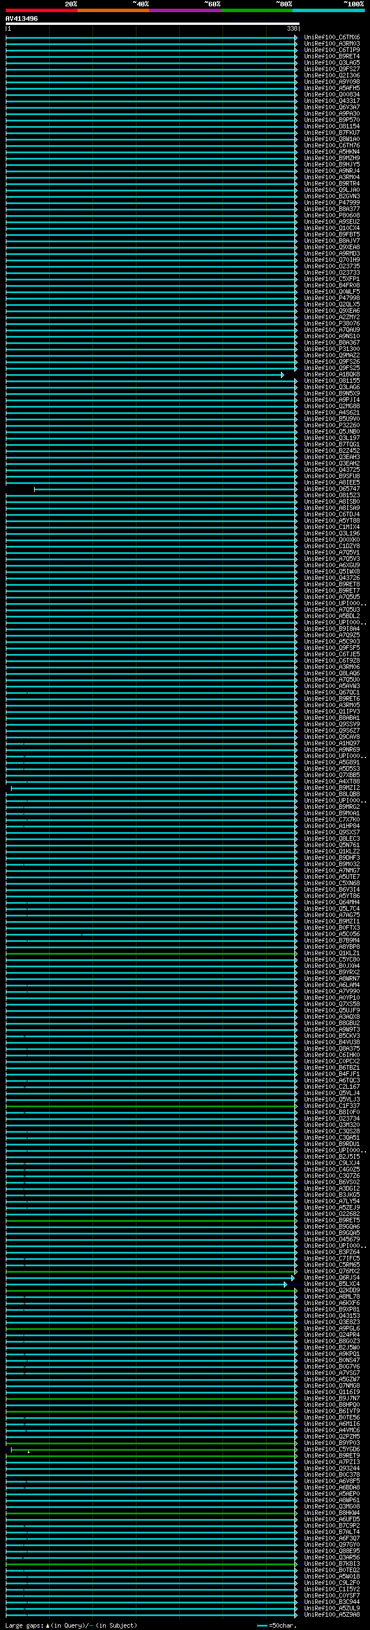Select the UniRef100_O81523 label
370x1630 pixels.
[332, 496]
